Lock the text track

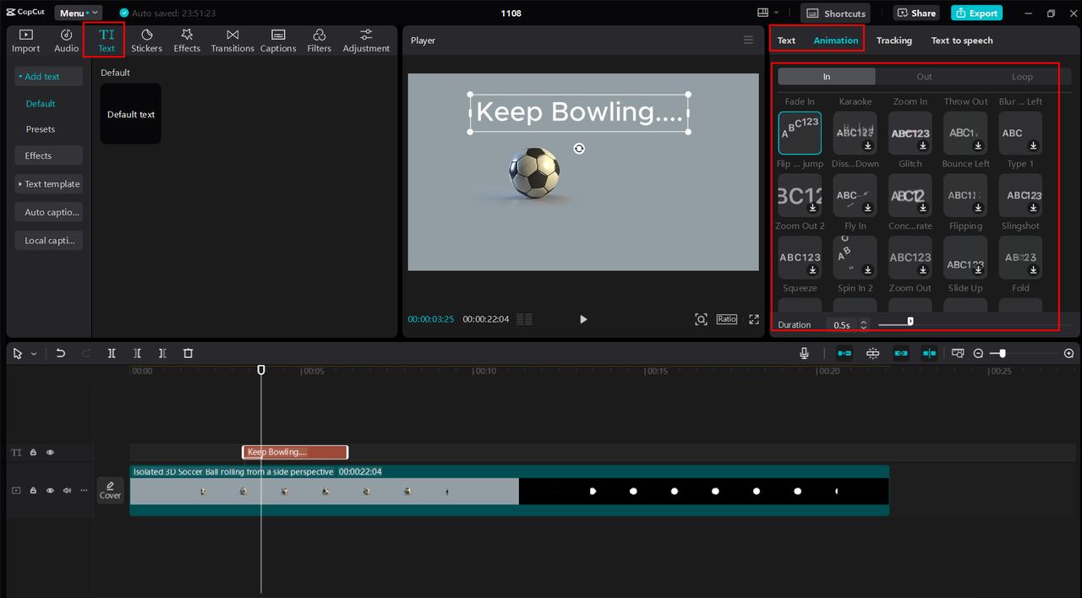(x=33, y=453)
